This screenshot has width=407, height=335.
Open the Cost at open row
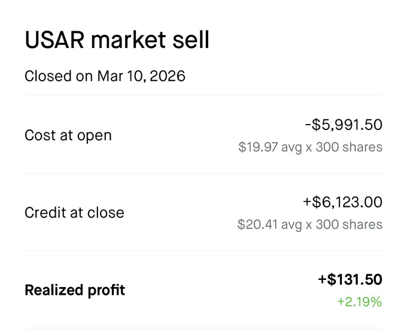(x=203, y=135)
